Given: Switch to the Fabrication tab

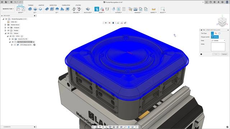Looking at the screenshot, I should tap(66, 5).
